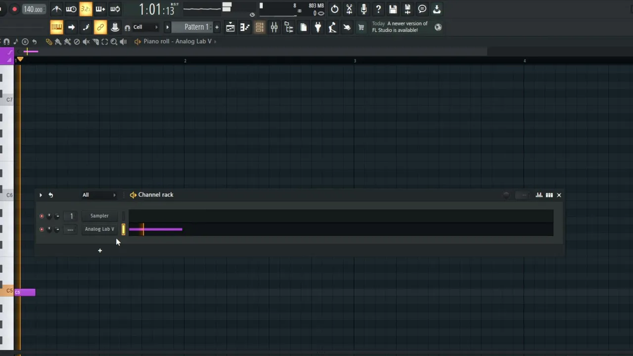Click the record button in the transport bar

pyautogui.click(x=14, y=9)
